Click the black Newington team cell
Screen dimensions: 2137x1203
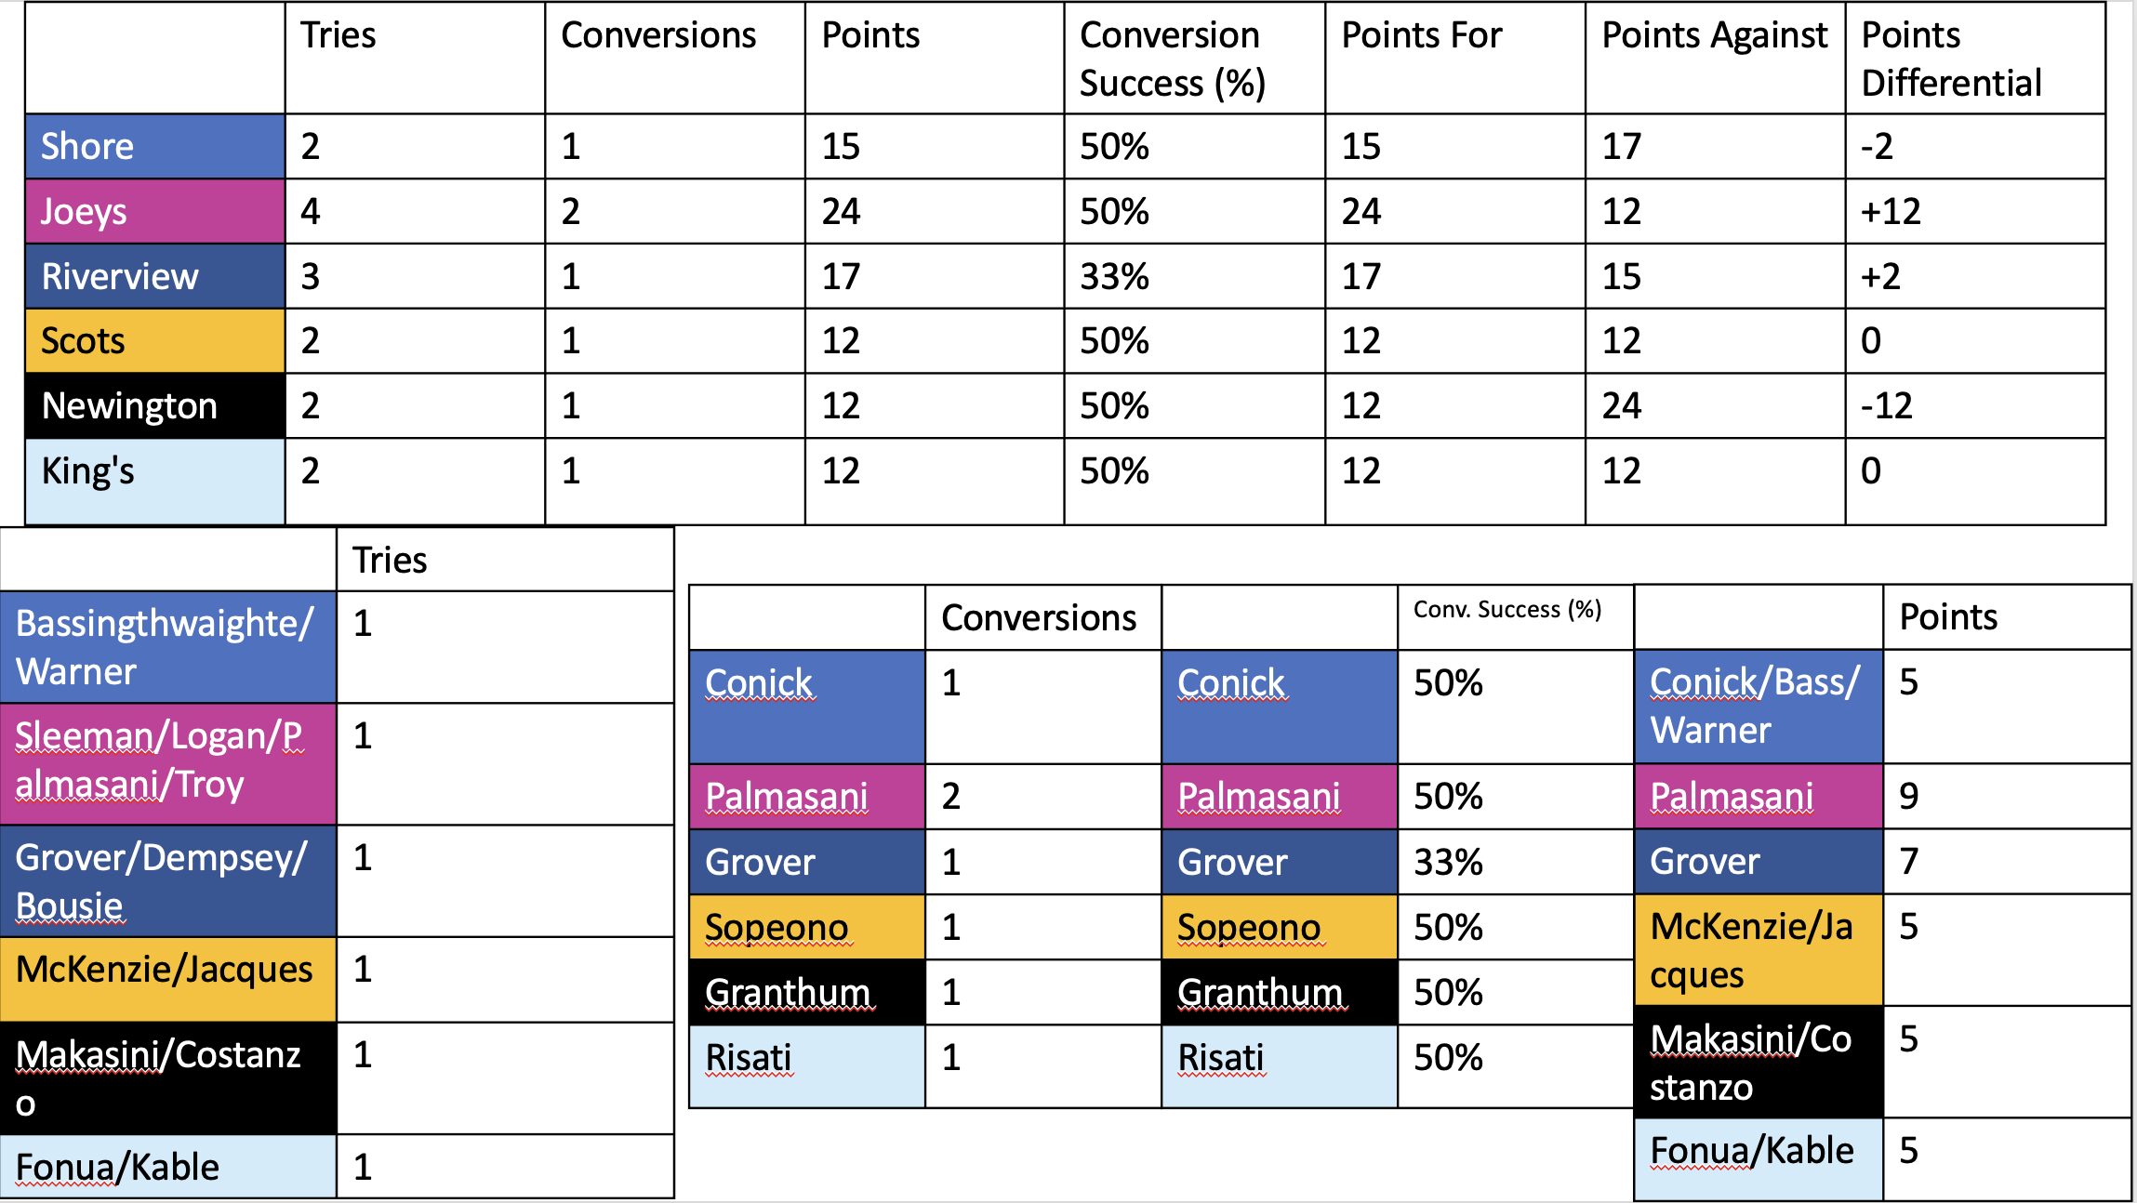(154, 406)
